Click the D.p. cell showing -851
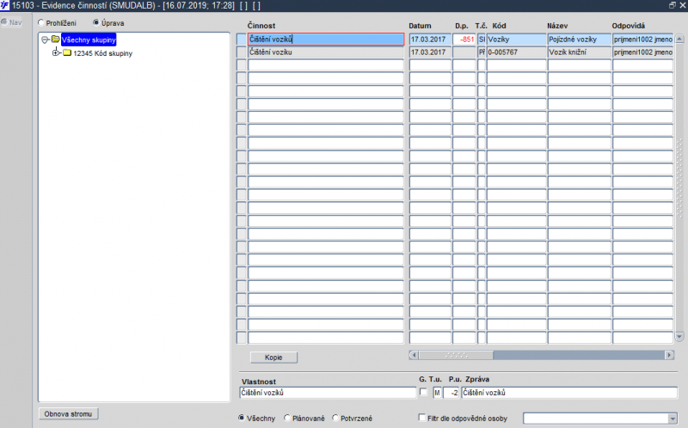Screen dimensions: 688x428 [464, 39]
